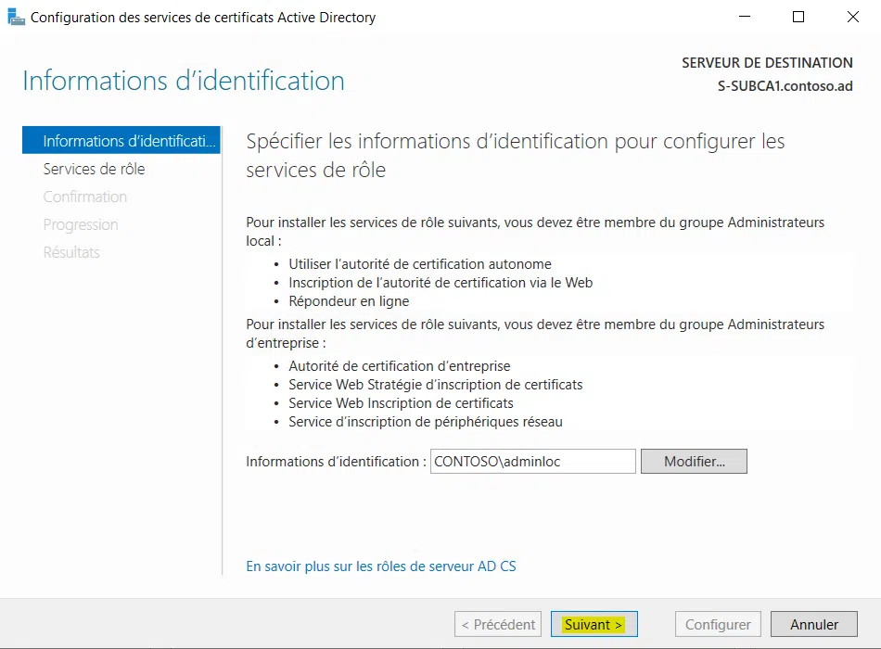
Task: Minimize the configuration wizard window
Action: coord(746,17)
